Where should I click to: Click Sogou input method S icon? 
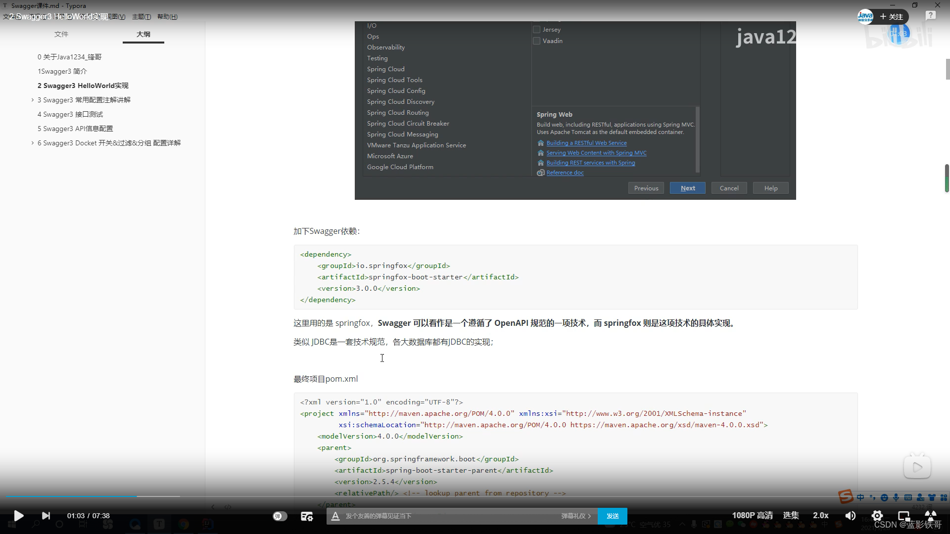point(846,496)
